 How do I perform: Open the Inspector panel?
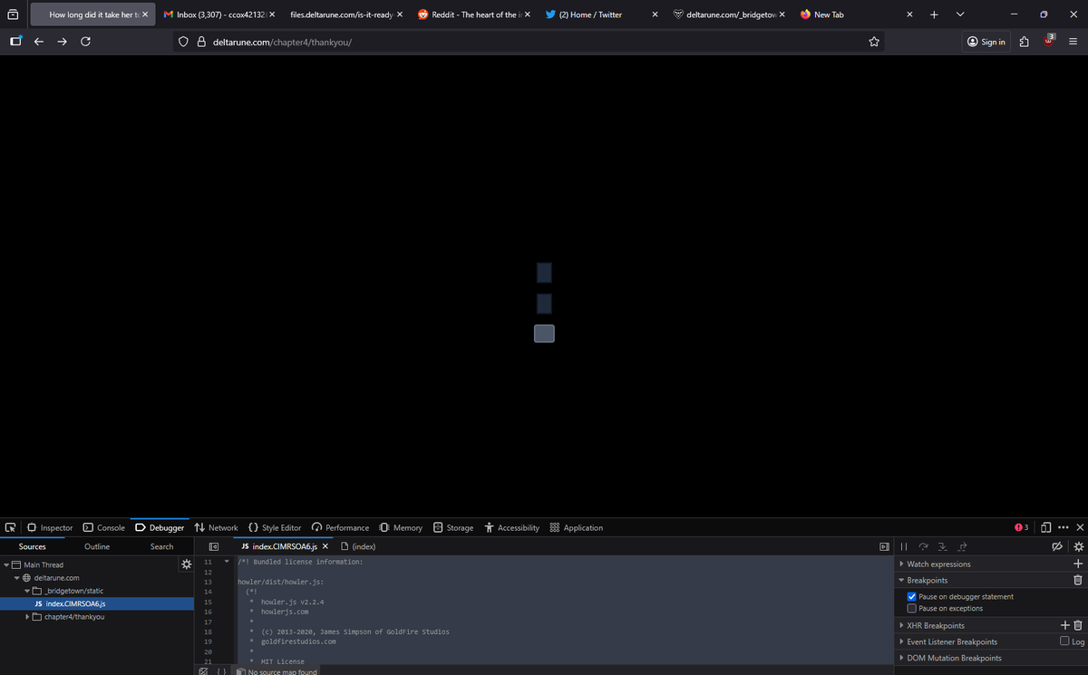tap(50, 527)
